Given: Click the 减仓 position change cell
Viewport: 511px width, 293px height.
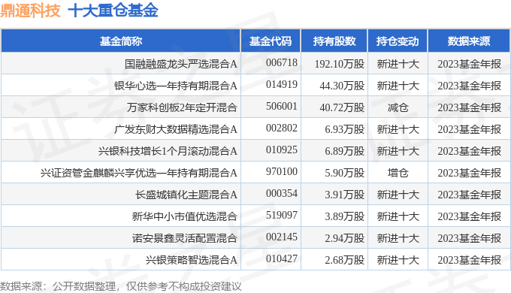Looking at the screenshot, I should pyautogui.click(x=398, y=107).
